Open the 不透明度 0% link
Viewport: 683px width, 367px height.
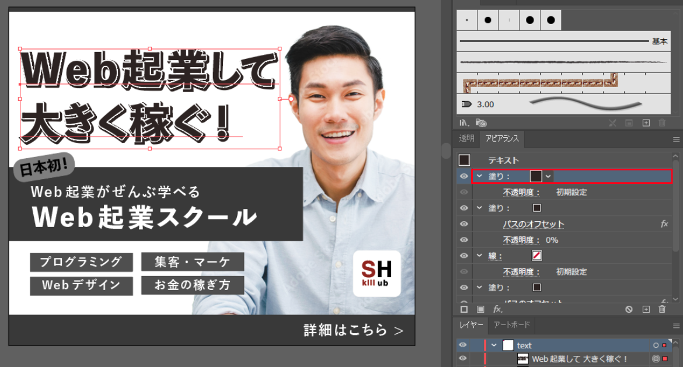[x=521, y=240]
